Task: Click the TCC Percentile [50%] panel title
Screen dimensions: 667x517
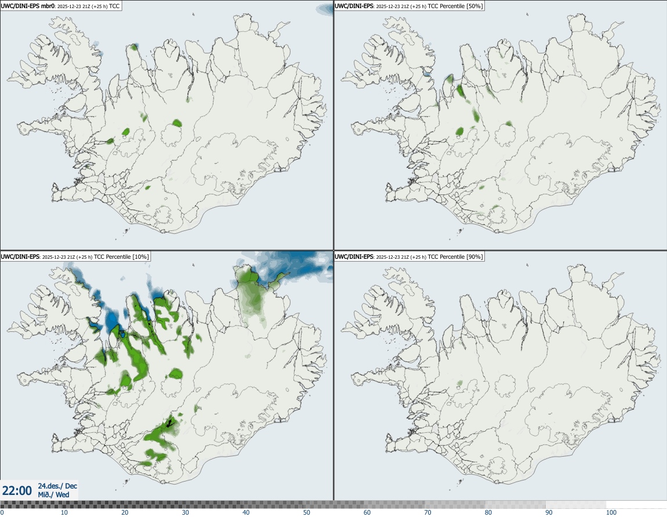Action: (409, 6)
